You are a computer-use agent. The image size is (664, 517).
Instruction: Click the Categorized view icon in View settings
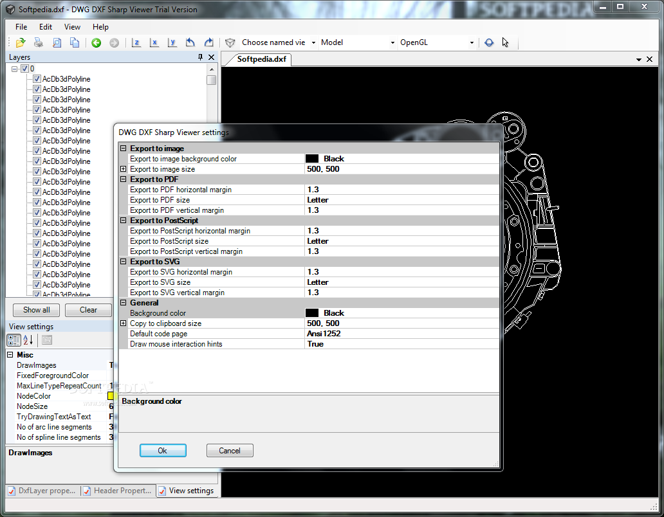[14, 340]
